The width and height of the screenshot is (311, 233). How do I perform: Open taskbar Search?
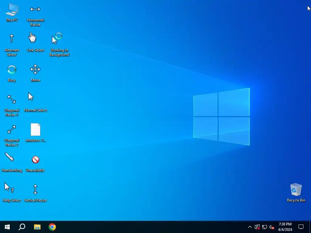pos(22,227)
